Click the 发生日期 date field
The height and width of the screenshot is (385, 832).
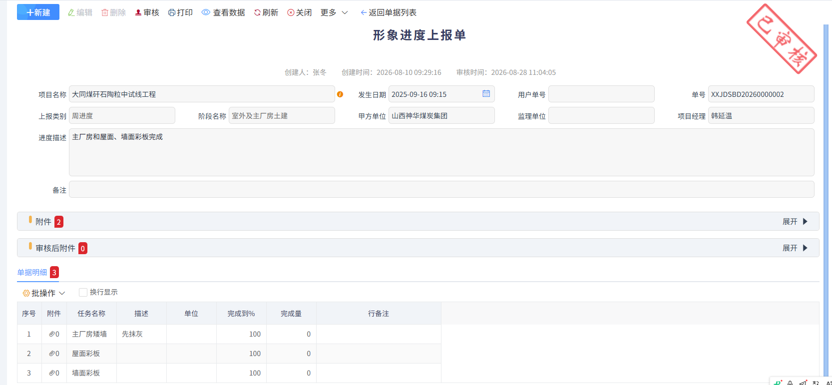pyautogui.click(x=441, y=94)
